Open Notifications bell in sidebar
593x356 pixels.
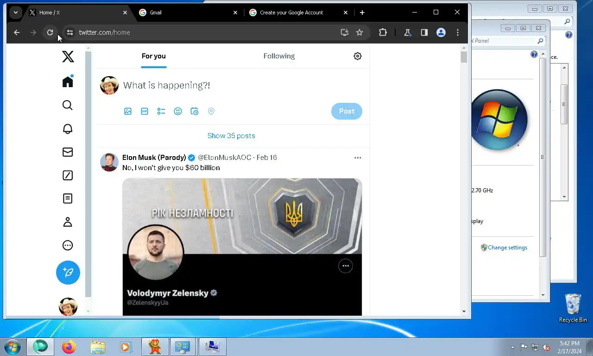click(68, 129)
